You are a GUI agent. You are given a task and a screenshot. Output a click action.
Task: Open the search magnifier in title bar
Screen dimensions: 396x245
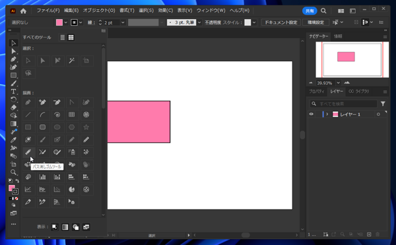coord(323,11)
